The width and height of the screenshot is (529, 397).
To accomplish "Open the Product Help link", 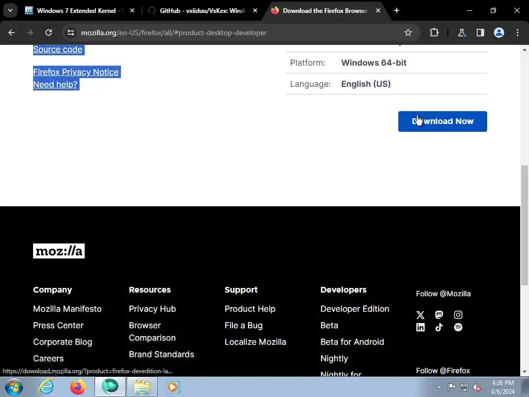I will pos(250,309).
